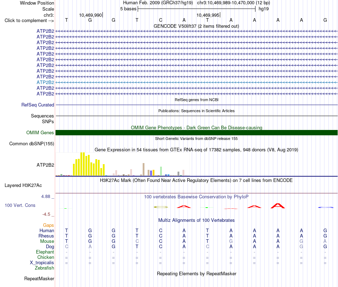Viewport: 338px width, 287px height.
Task: Click the Elephant species label
Action: [45, 252]
